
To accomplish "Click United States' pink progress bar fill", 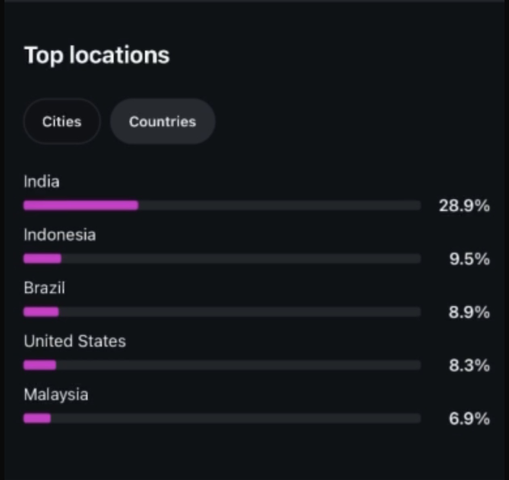I will pos(40,365).
